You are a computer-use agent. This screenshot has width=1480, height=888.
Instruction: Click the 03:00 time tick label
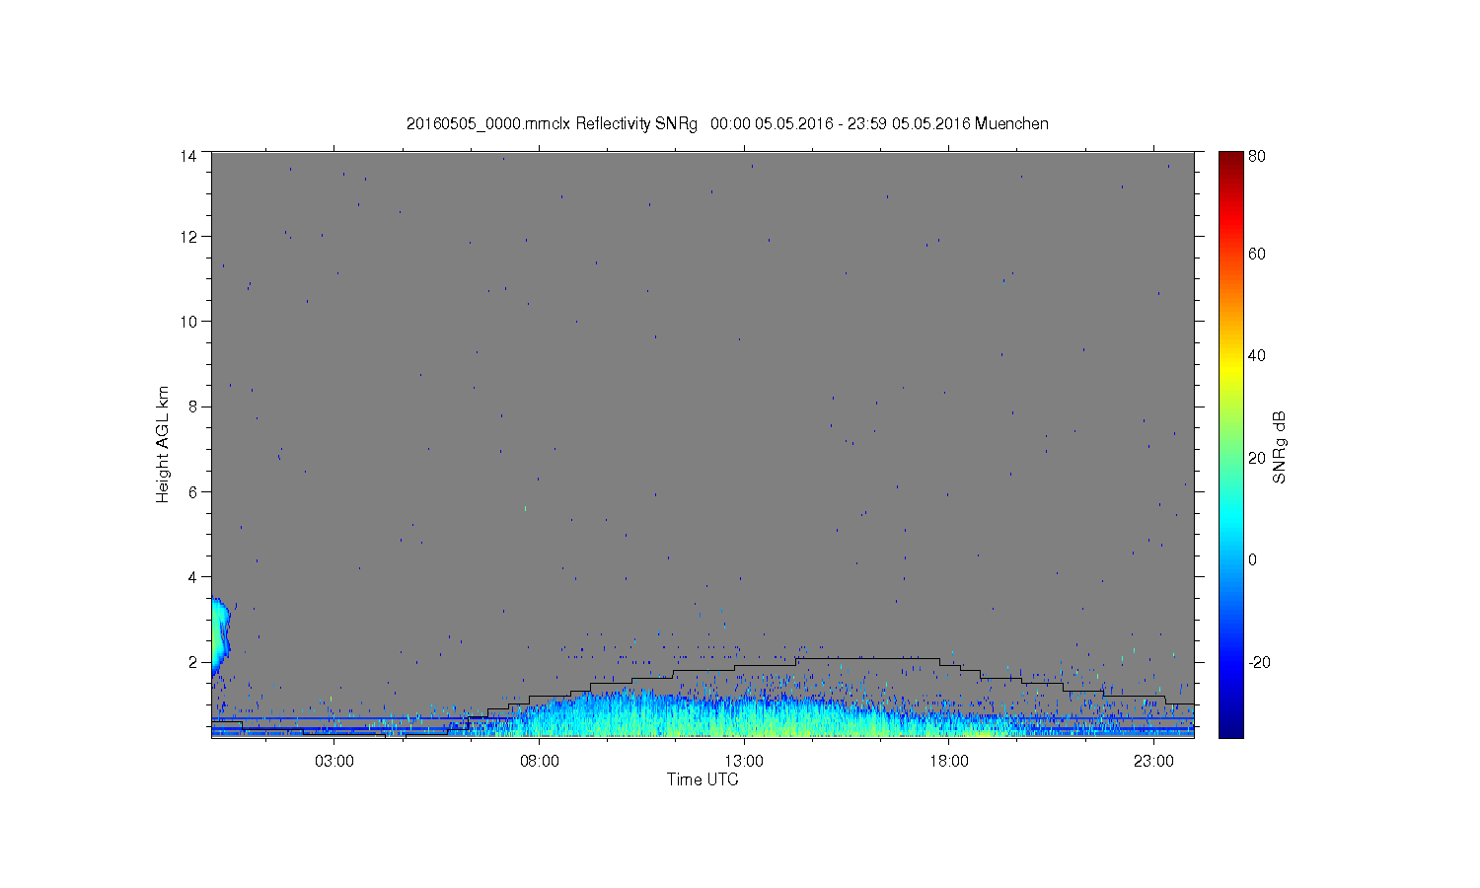coord(334,762)
